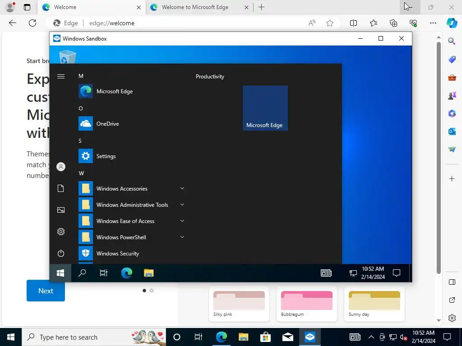Open sidebar Outlook icon

[452, 132]
